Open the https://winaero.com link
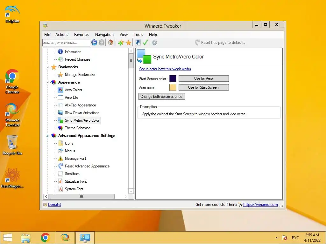 (x=260, y=205)
